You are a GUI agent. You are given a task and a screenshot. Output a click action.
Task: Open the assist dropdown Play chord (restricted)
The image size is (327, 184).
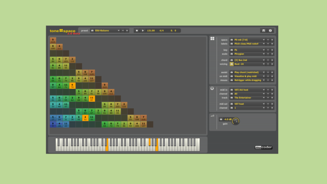tap(249, 72)
